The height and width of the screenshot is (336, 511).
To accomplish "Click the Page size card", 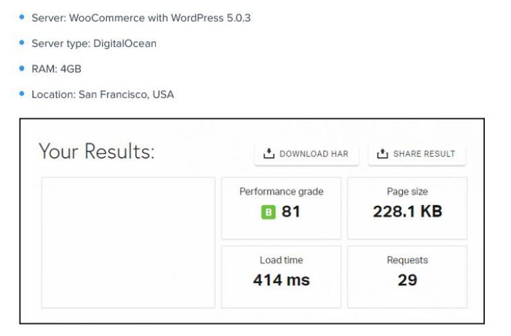I will 407,207.
